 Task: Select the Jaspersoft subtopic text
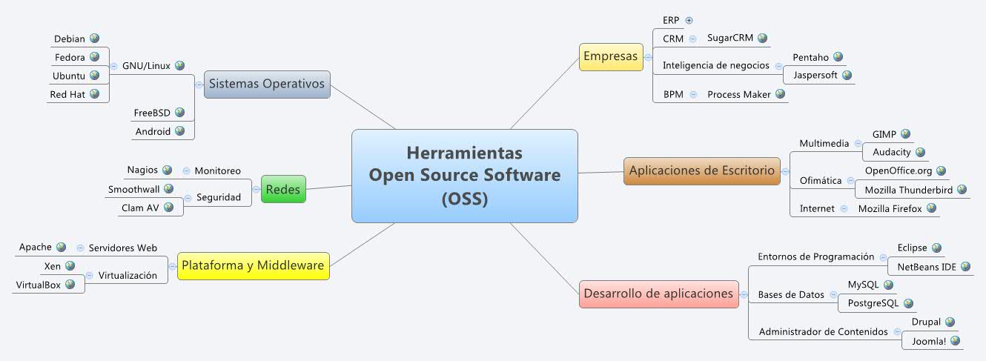815,76
